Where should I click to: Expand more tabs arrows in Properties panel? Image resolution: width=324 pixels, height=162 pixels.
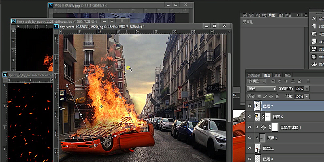click(x=298, y=15)
